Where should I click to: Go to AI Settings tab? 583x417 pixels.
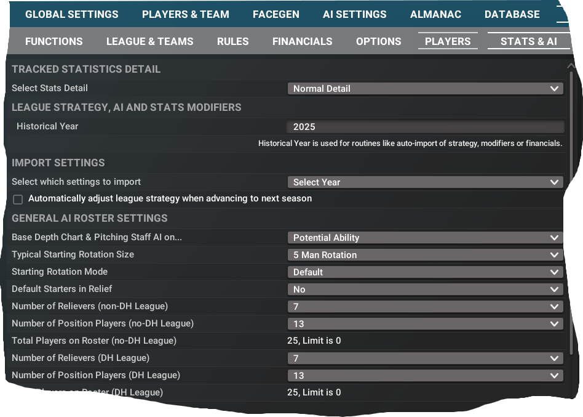(x=354, y=14)
